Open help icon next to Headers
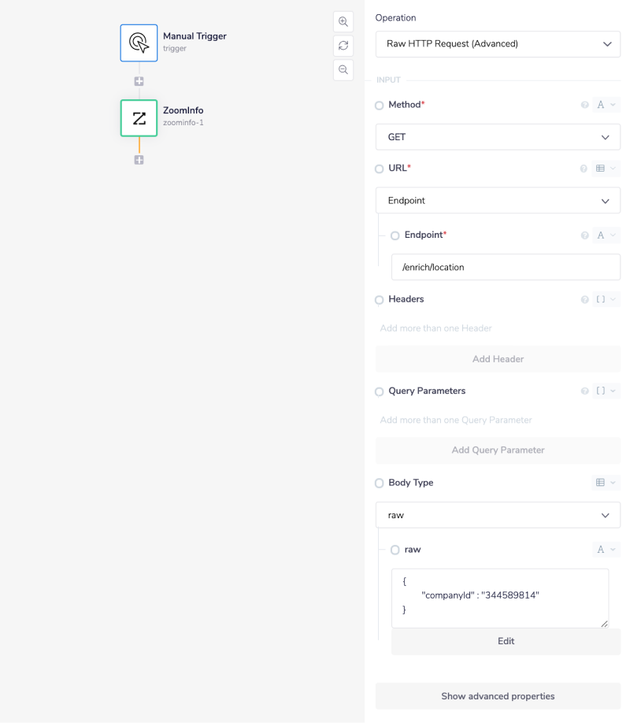The image size is (630, 723). pyautogui.click(x=584, y=300)
